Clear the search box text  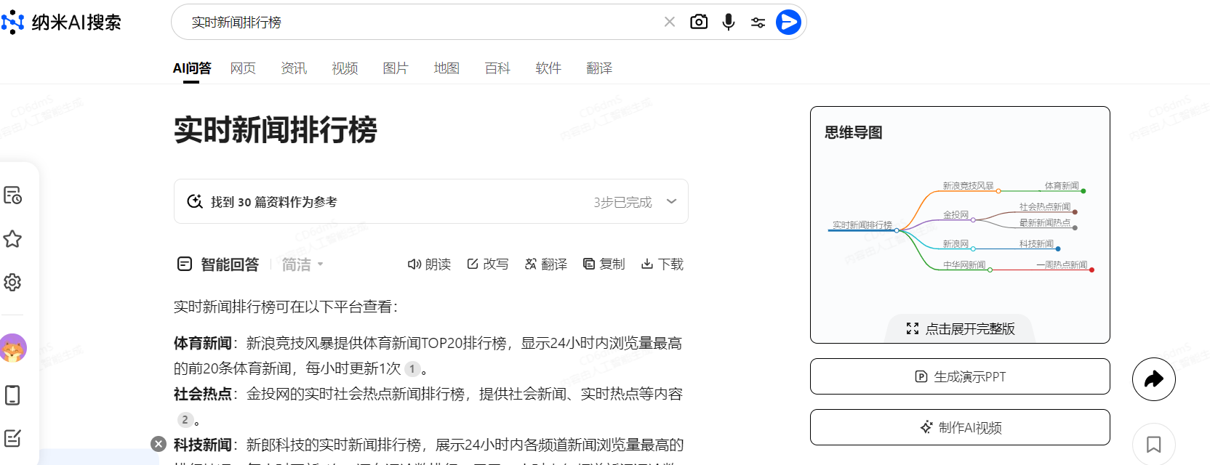[669, 22]
